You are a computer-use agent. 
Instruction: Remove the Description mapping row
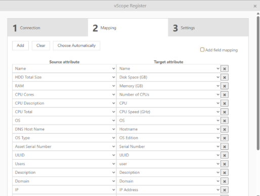[x=225, y=173]
